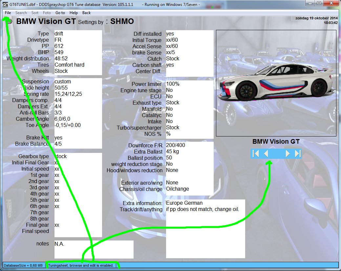Screen dimensions: 341x271
Task: Click the "drift" value in the Type row
Action: click(59, 34)
